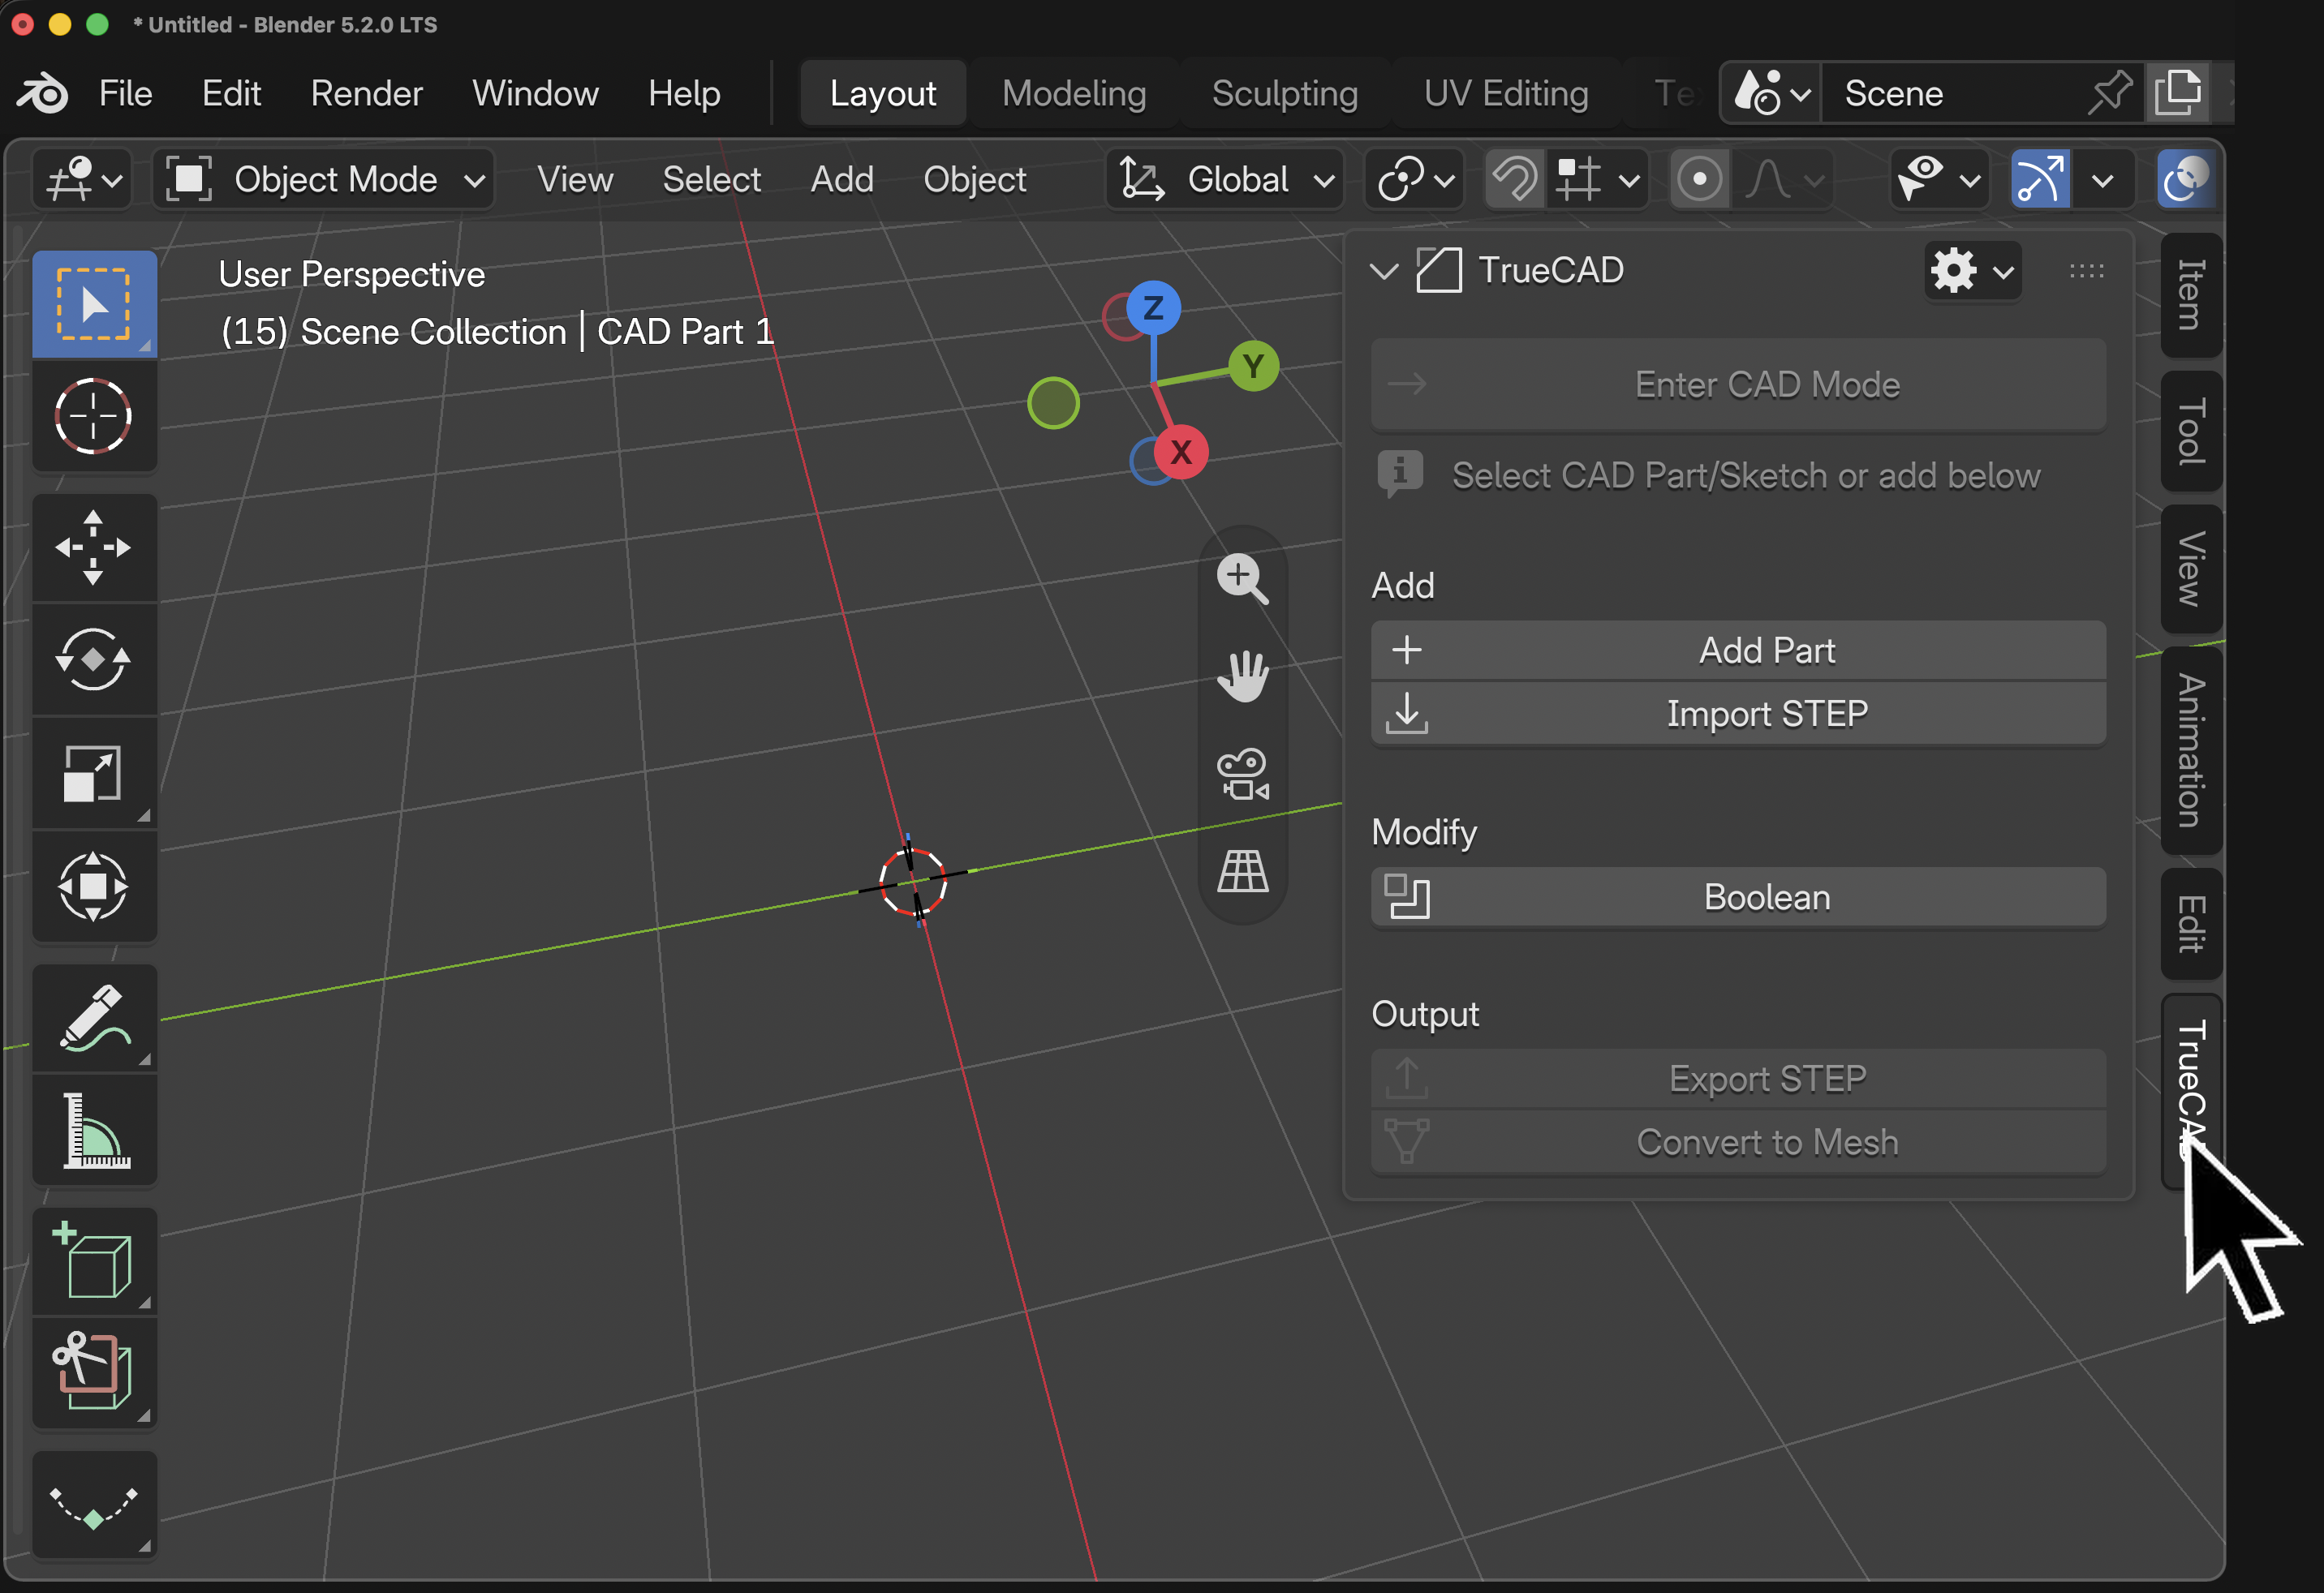Viewport: 2324px width, 1593px height.
Task: Open the TrueCAD gear settings dropdown
Action: (1972, 271)
